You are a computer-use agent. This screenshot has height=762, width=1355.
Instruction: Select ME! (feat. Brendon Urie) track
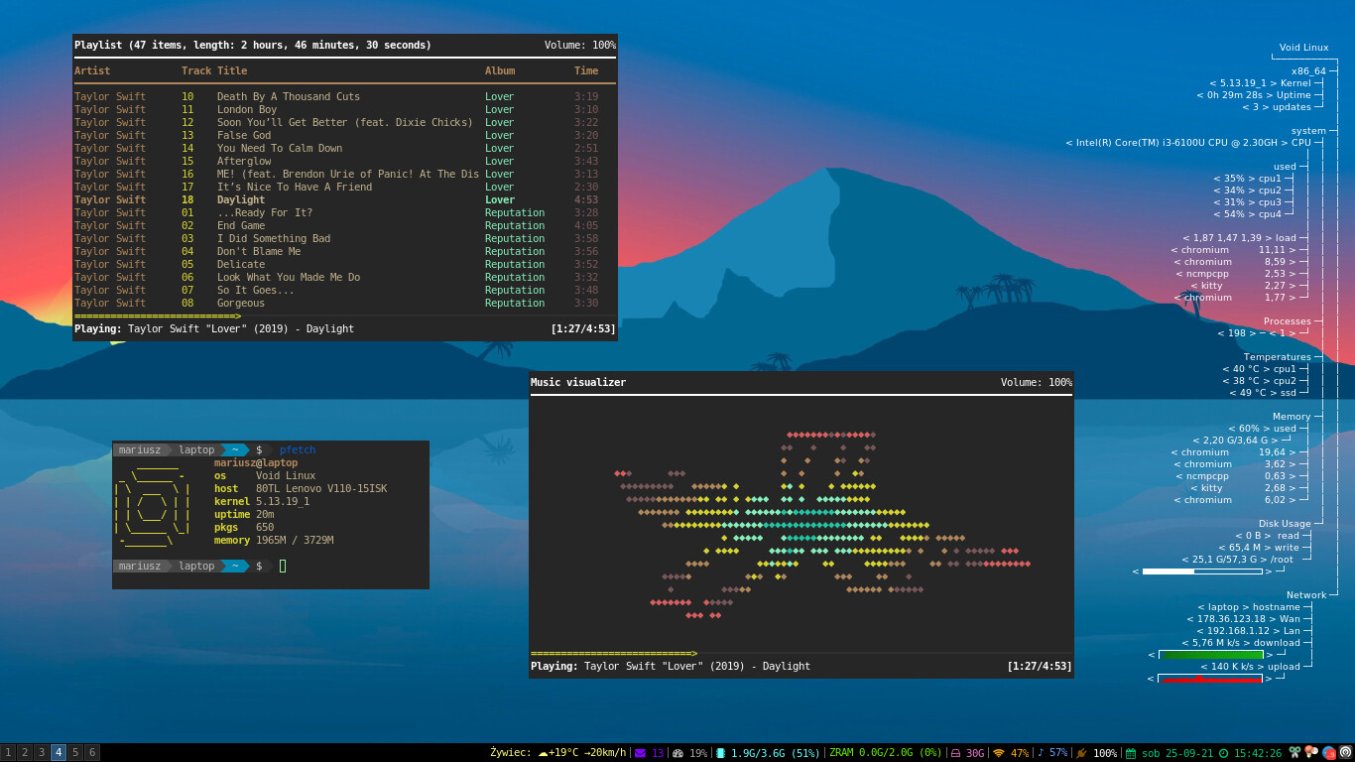coord(344,174)
